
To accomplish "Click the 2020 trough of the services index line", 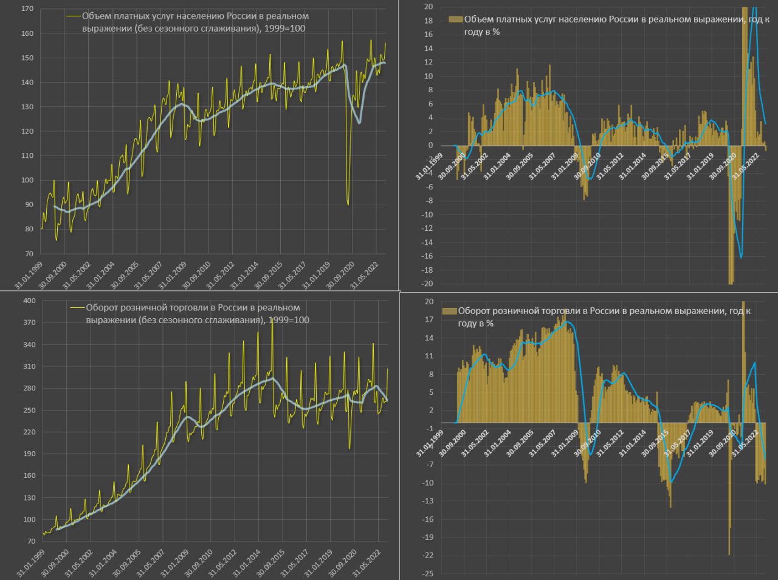I will [348, 204].
